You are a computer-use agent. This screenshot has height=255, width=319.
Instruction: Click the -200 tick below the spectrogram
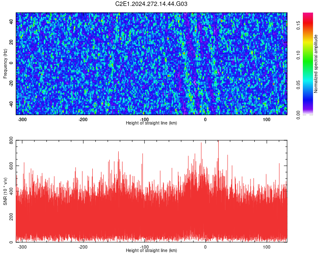[83, 119]
